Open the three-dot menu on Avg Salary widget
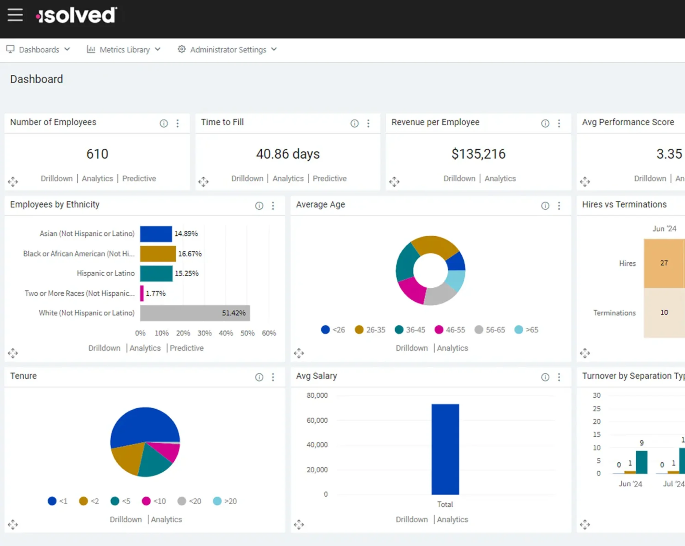Image resolution: width=685 pixels, height=546 pixels. 559,377
